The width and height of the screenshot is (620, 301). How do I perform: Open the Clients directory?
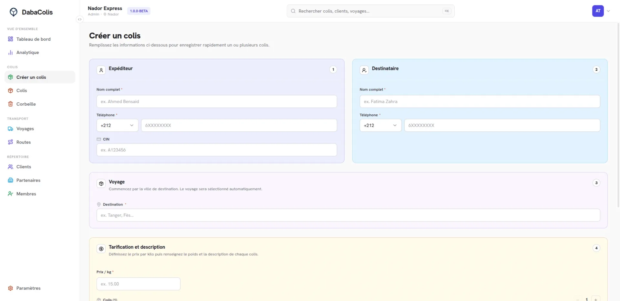[x=40, y=167]
